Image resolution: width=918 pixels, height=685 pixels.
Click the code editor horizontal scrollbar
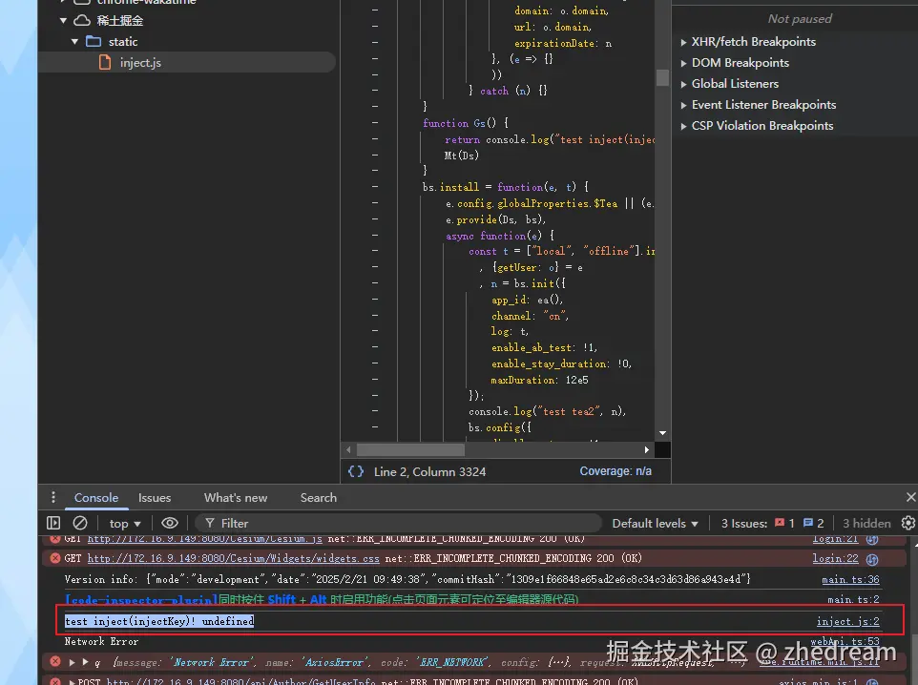point(410,449)
